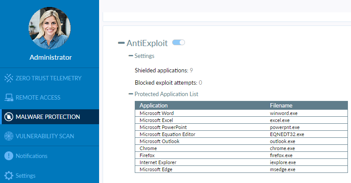Viewport: 351px width, 183px height.
Task: Collapse the AntiExploit section
Action: 121,43
